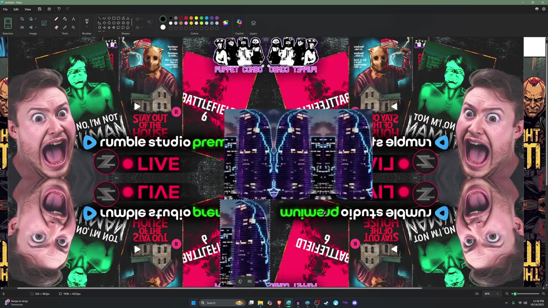
Task: Click the taskbar Search box
Action: tap(222, 303)
